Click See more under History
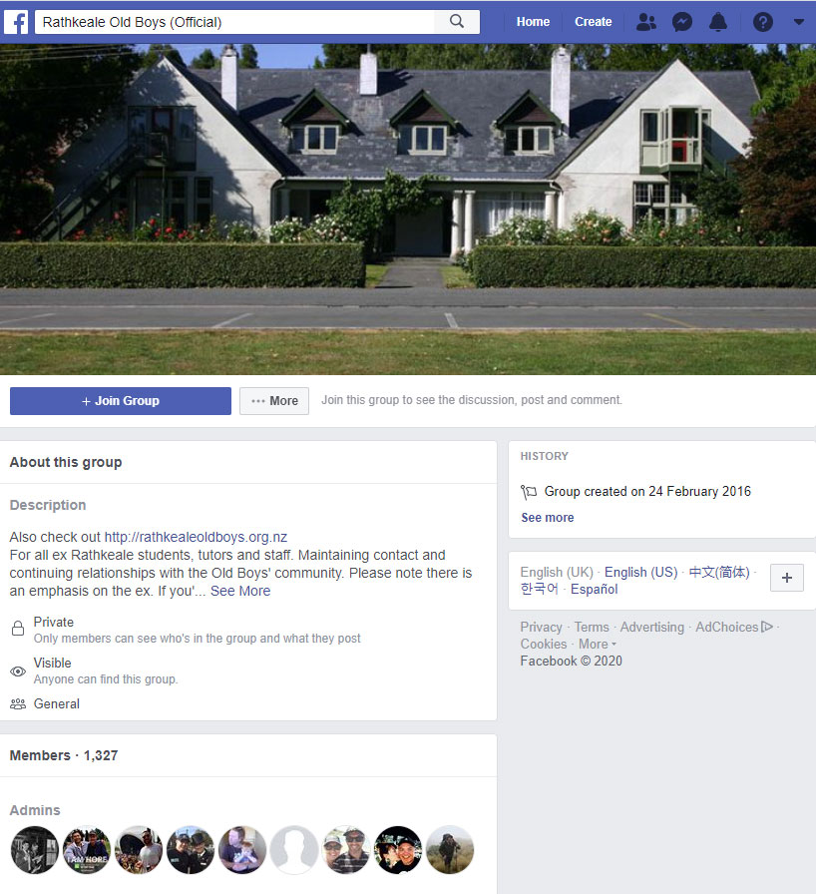 point(547,517)
